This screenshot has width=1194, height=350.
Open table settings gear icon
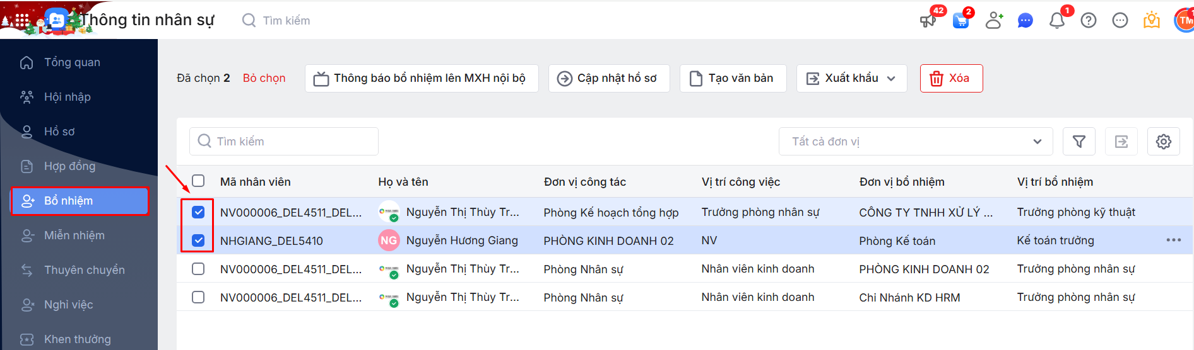pos(1164,142)
